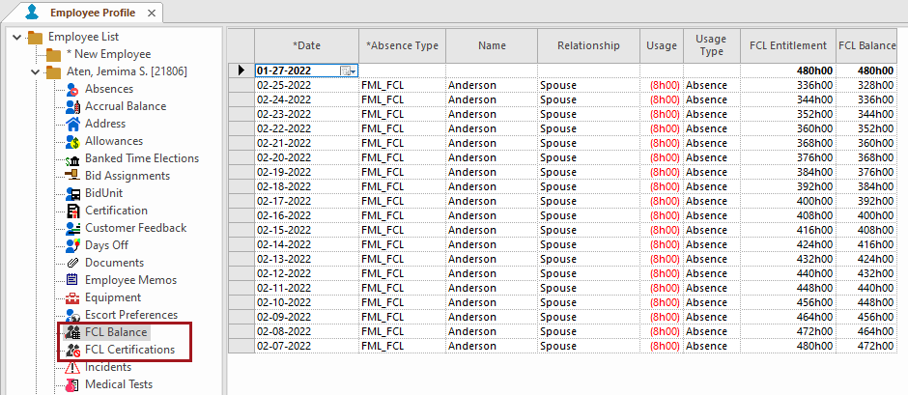Click the date cell 02-14-2022

pos(307,244)
